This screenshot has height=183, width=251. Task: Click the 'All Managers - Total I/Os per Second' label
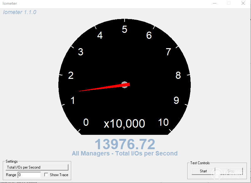125,154
